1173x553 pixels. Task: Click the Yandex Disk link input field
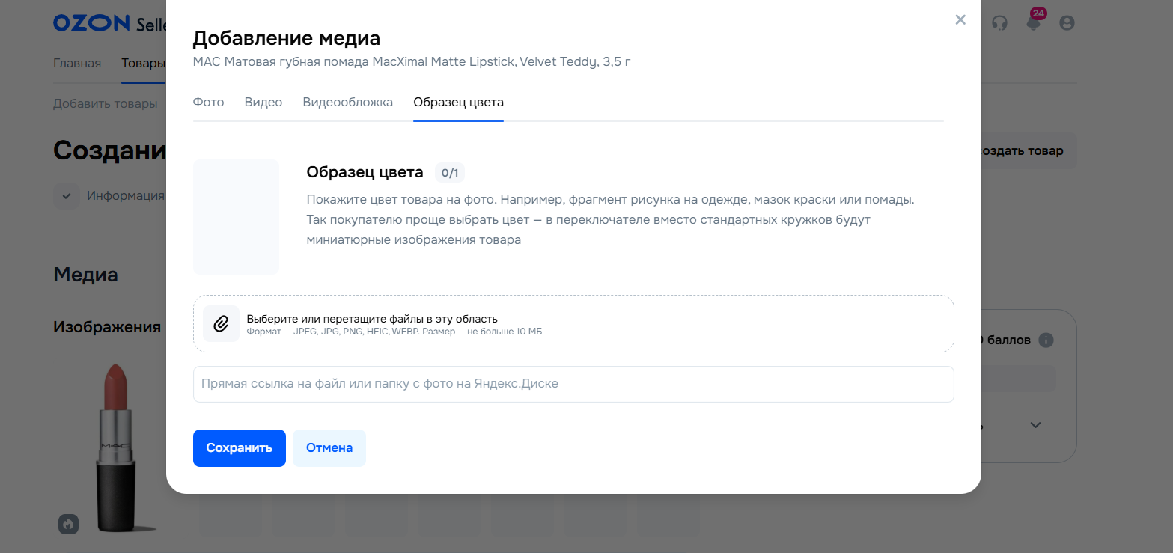[x=573, y=384]
